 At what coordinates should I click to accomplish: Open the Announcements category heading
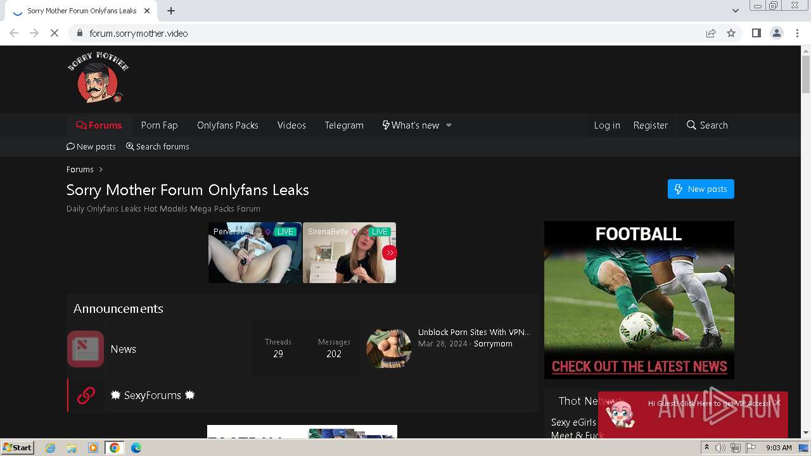coord(118,308)
